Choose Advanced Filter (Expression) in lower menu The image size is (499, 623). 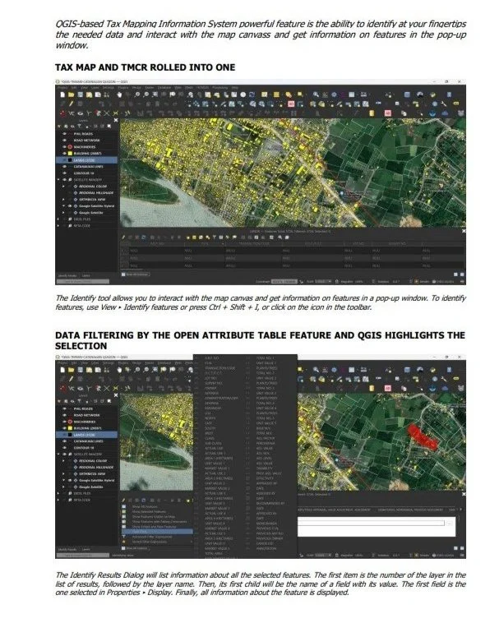tap(157, 537)
